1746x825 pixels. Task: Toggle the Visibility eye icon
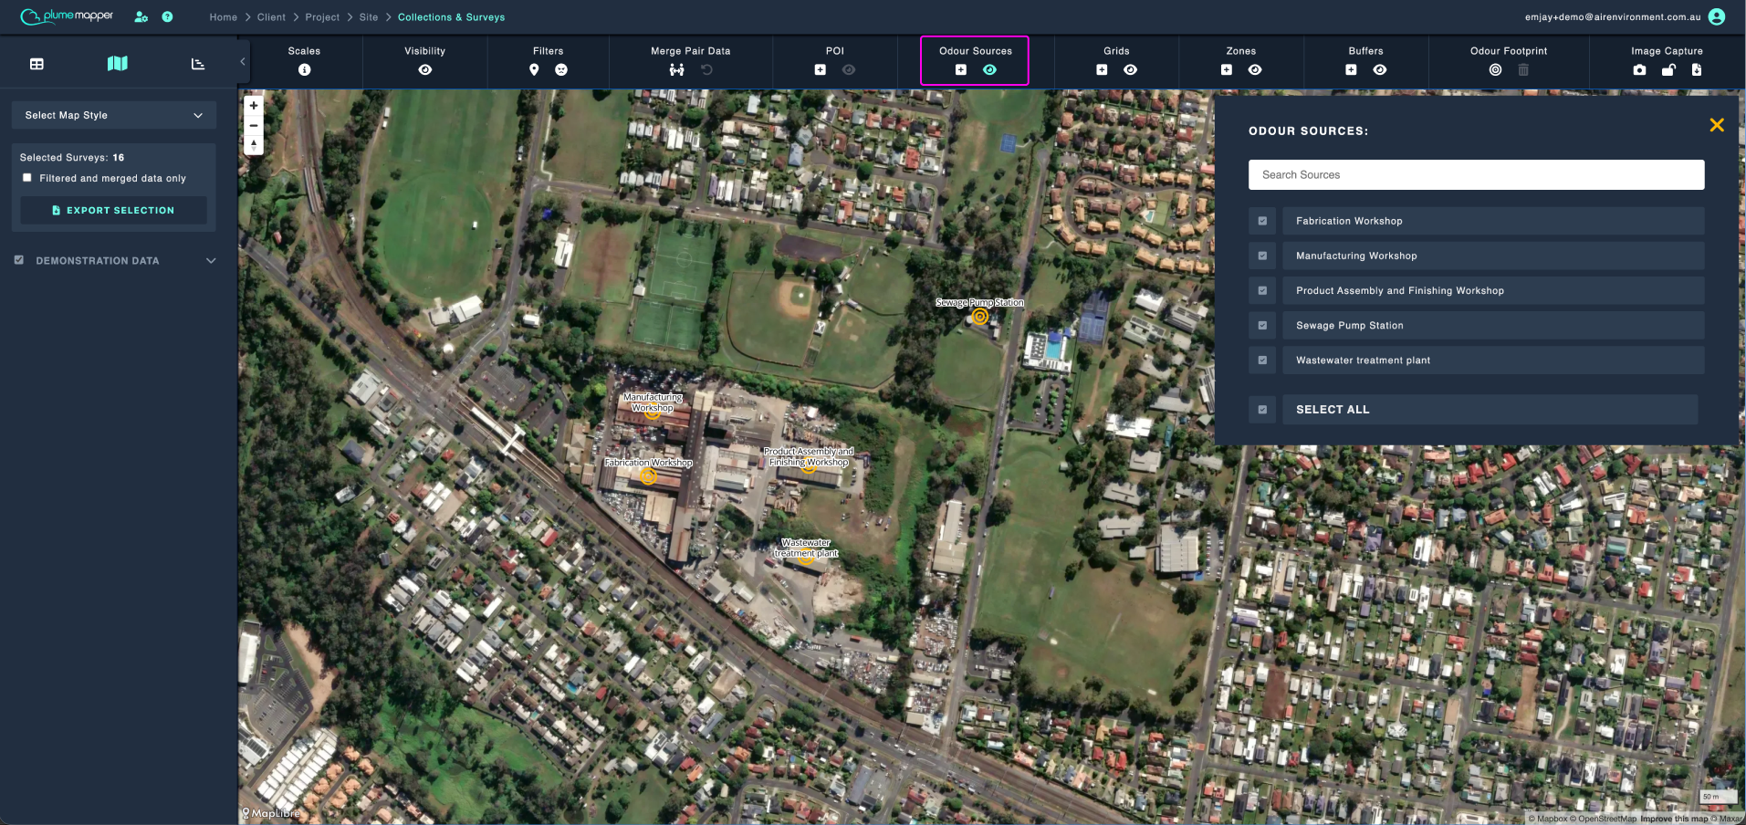(x=425, y=69)
